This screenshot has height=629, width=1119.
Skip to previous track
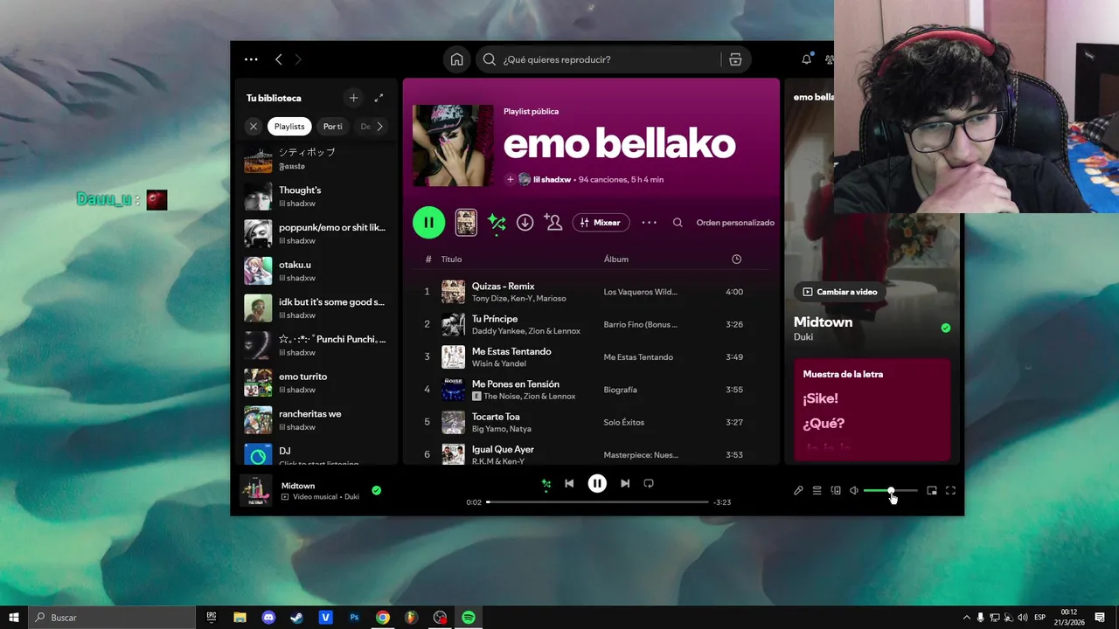[x=569, y=483]
